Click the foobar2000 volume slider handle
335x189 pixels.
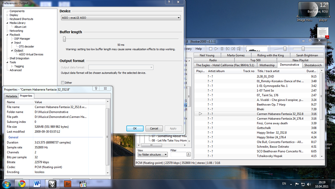pyautogui.click(x=285, y=49)
